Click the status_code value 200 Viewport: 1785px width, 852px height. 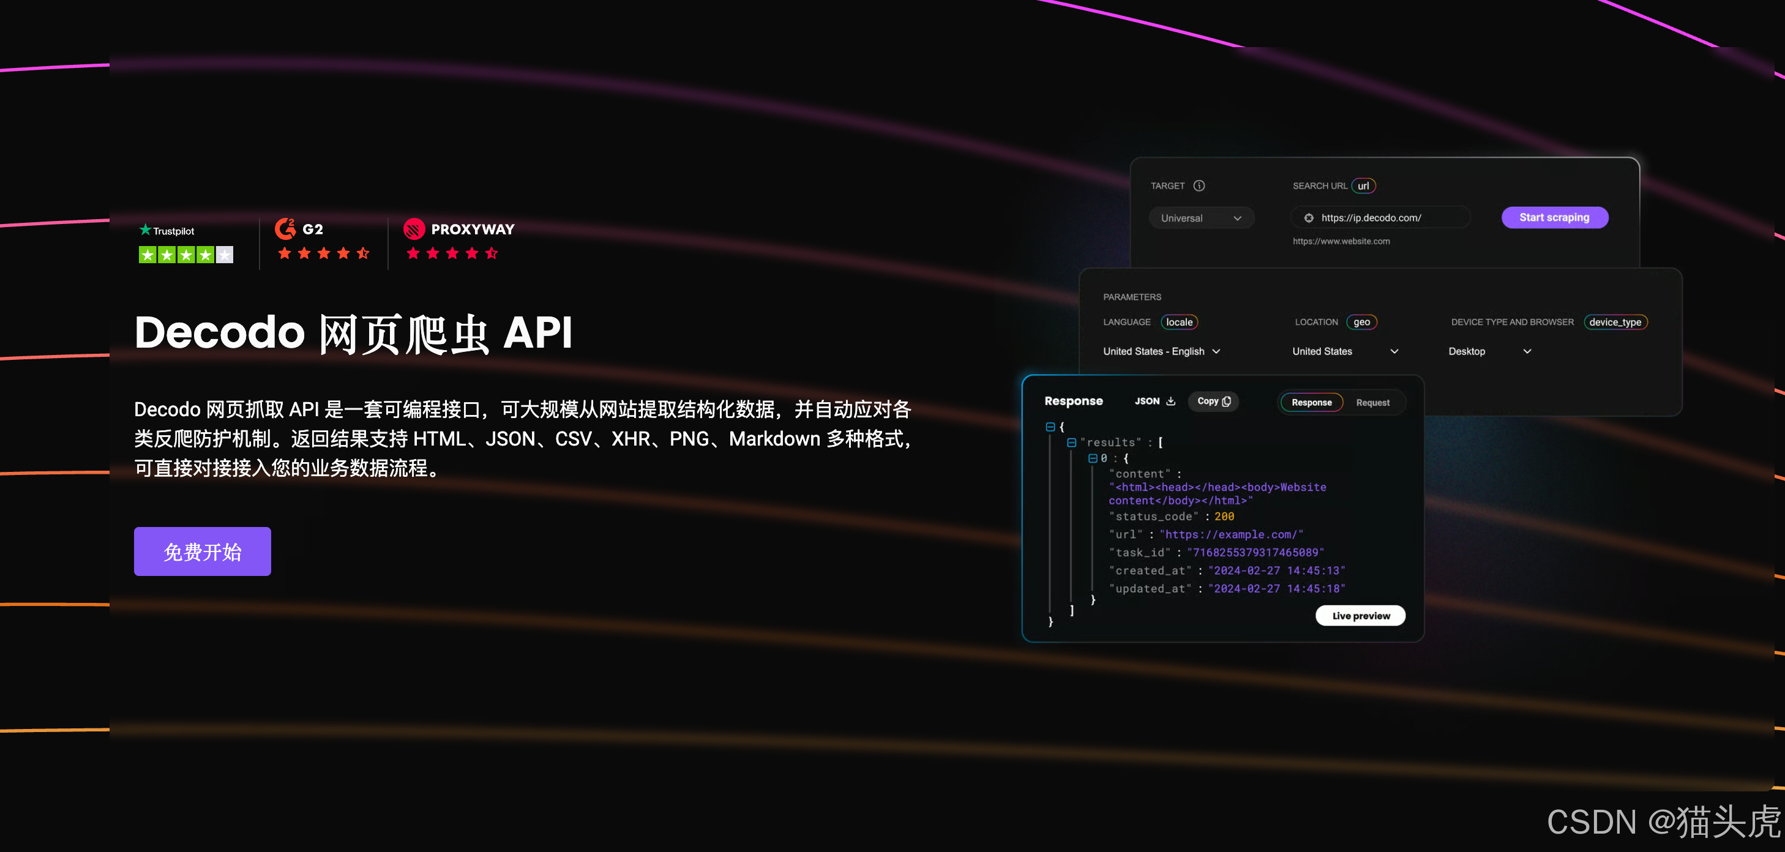[x=1224, y=517]
